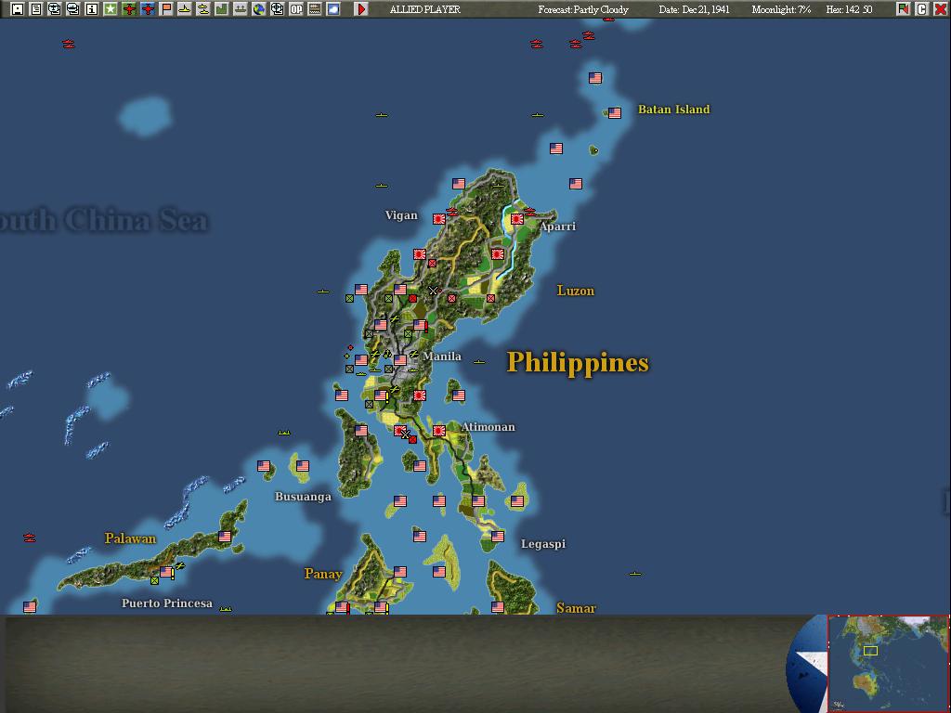Screen dimensions: 951x713
Task: Click the single yellow ship toolbar icon
Action: point(185,9)
